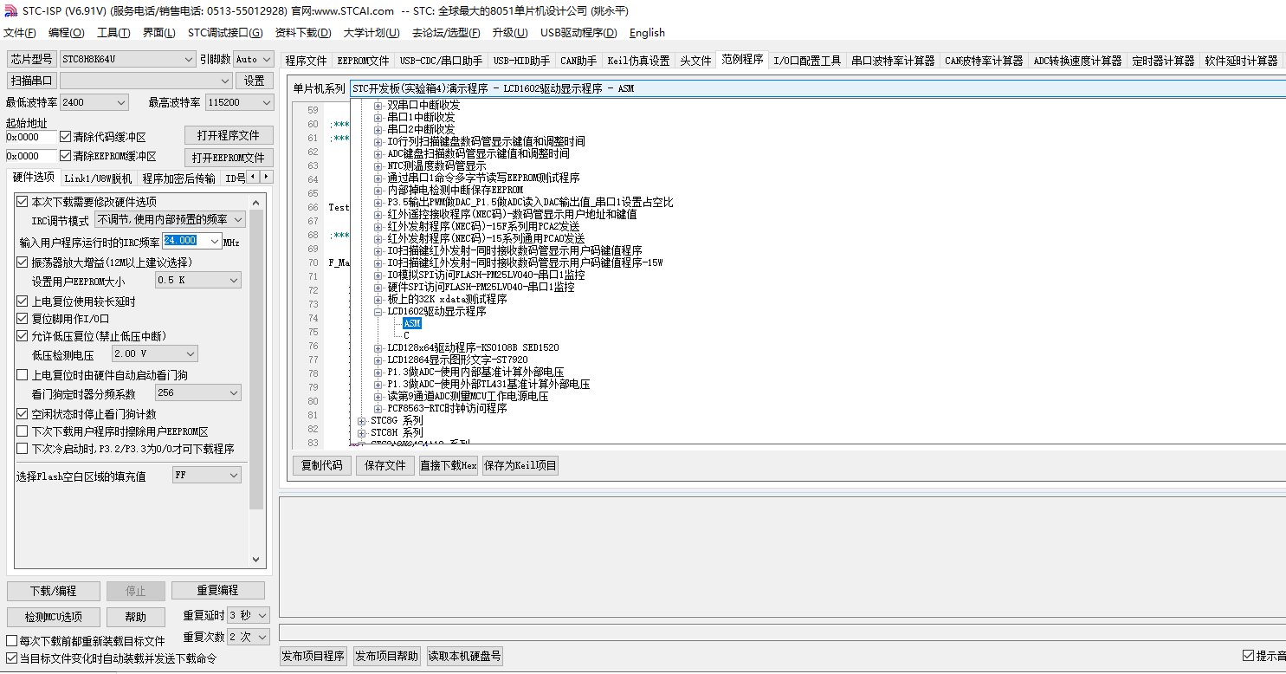
Task: Click the 下载/编程 button
Action: coord(53,591)
